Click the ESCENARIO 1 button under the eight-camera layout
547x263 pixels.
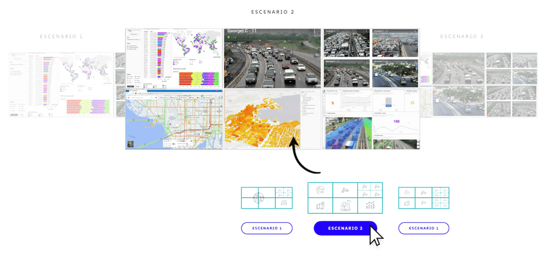point(423,228)
